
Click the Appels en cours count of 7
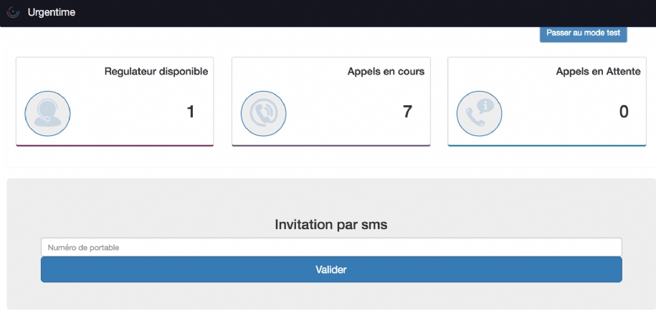pos(407,112)
